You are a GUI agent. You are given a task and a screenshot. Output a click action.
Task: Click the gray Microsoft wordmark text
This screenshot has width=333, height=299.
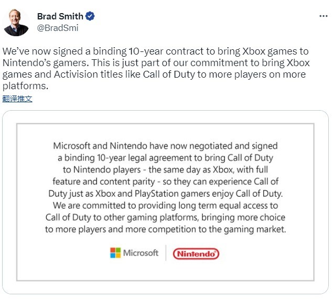point(141,253)
